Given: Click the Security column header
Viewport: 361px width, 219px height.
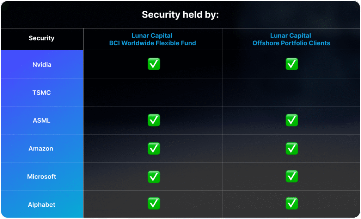Looking at the screenshot, I should [42, 38].
